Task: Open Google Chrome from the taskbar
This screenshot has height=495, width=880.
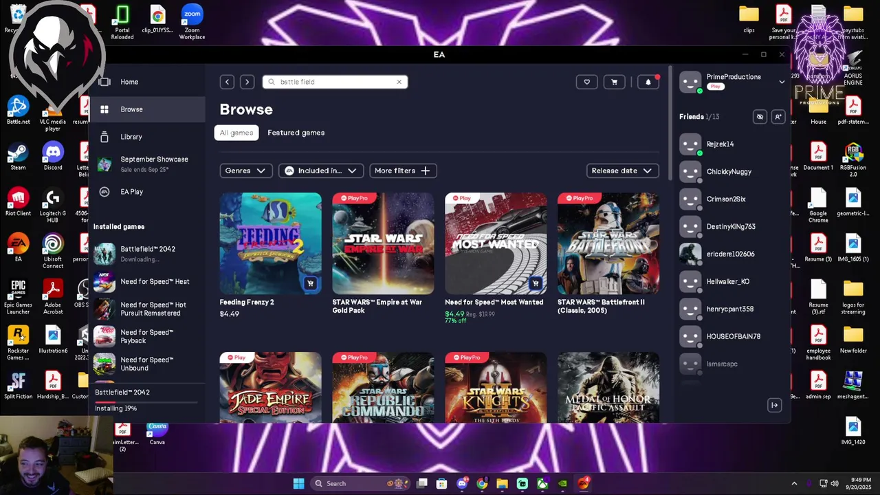Action: pyautogui.click(x=482, y=483)
